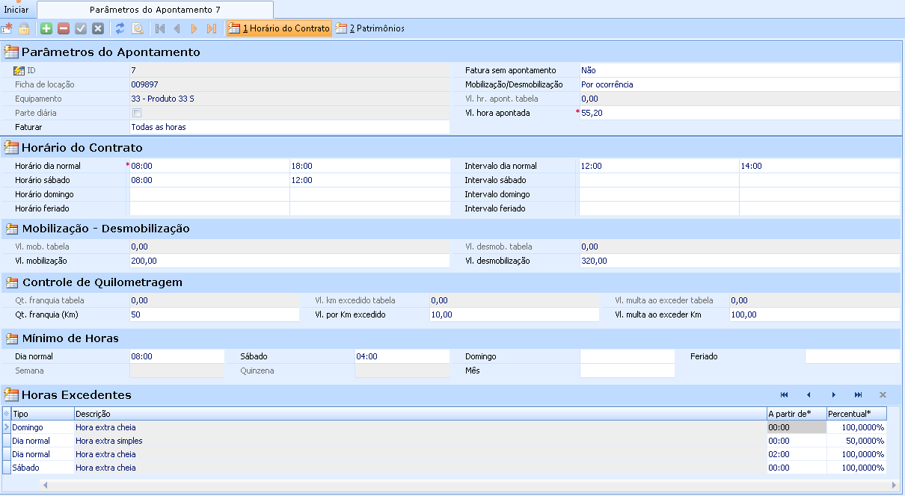The image size is (905, 496).
Task: Click the Intervalo dia normal end time 14:00
Action: pos(820,166)
